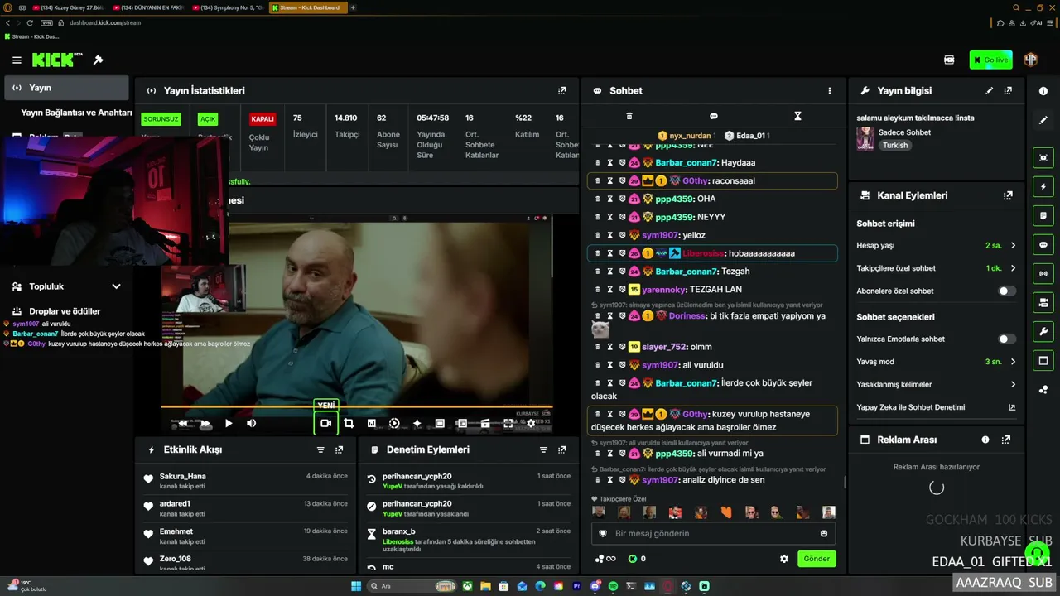Toggle the ad break sidebar icon
The width and height of the screenshot is (1060, 596).
pos(1043,360)
